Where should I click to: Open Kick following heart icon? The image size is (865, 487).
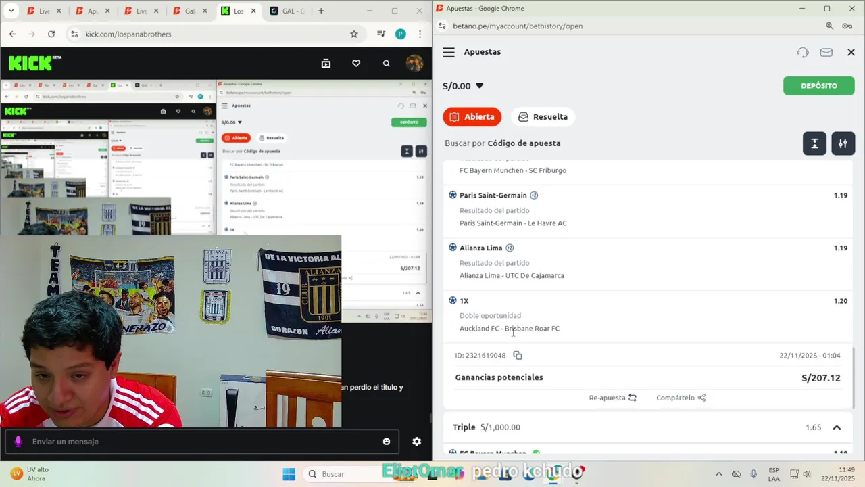tap(356, 63)
